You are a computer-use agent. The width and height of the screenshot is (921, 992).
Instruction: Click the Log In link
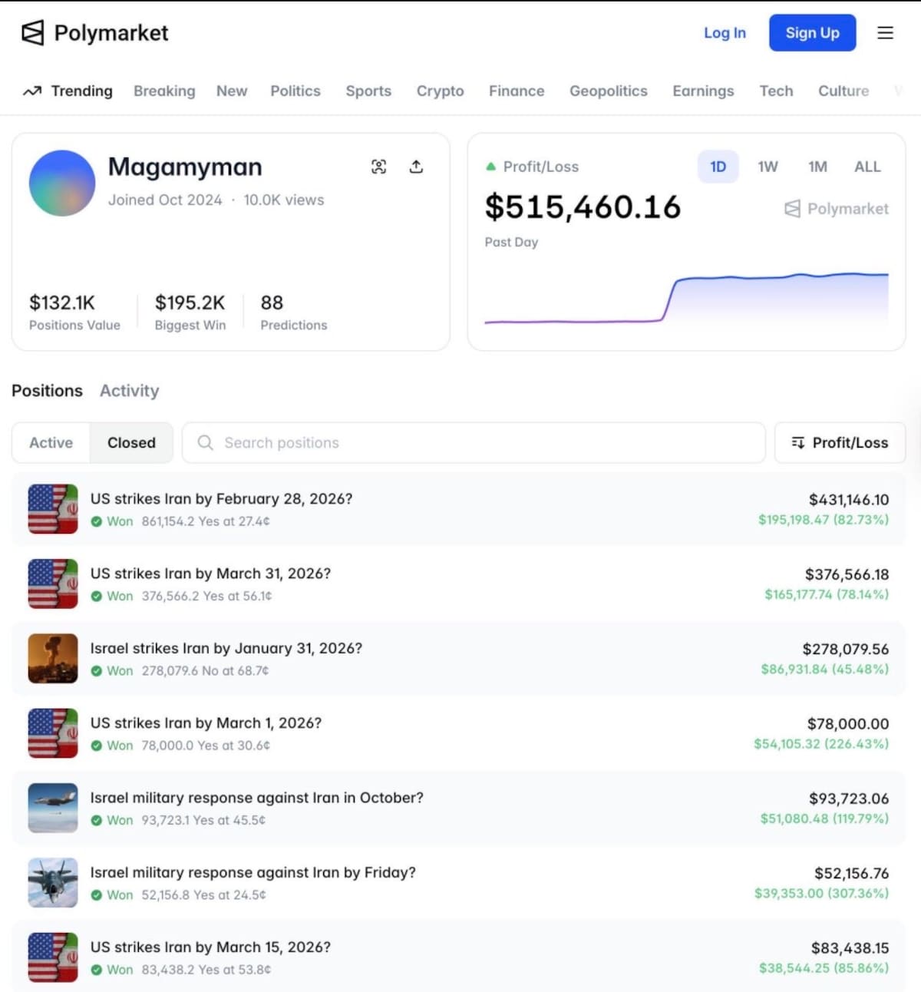point(724,32)
